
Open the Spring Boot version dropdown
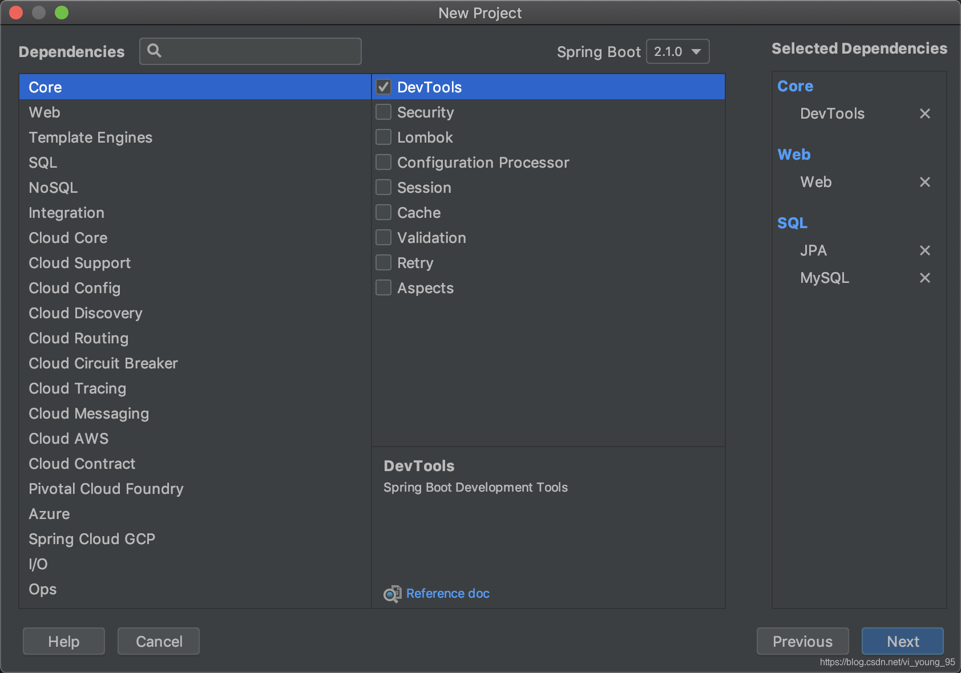[x=677, y=51]
